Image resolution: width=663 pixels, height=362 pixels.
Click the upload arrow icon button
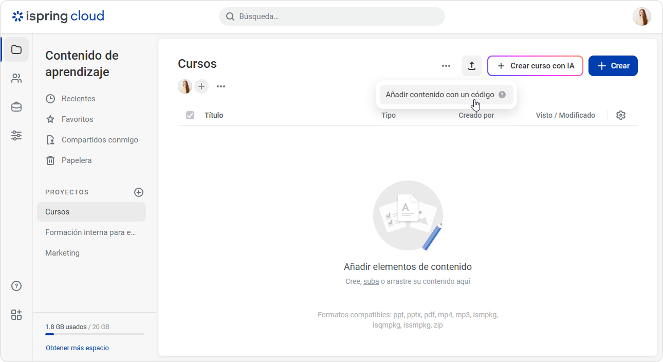pyautogui.click(x=472, y=66)
